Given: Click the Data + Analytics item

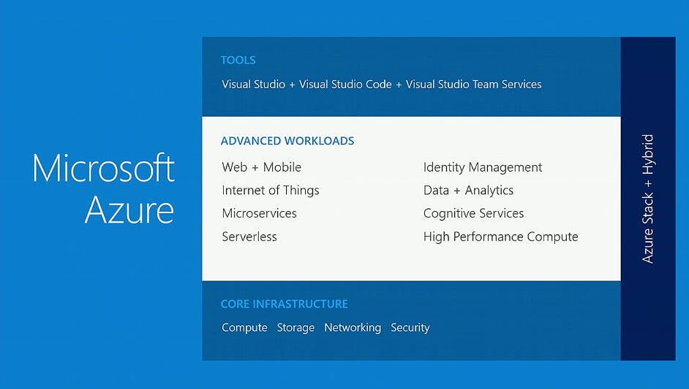Looking at the screenshot, I should coord(468,190).
